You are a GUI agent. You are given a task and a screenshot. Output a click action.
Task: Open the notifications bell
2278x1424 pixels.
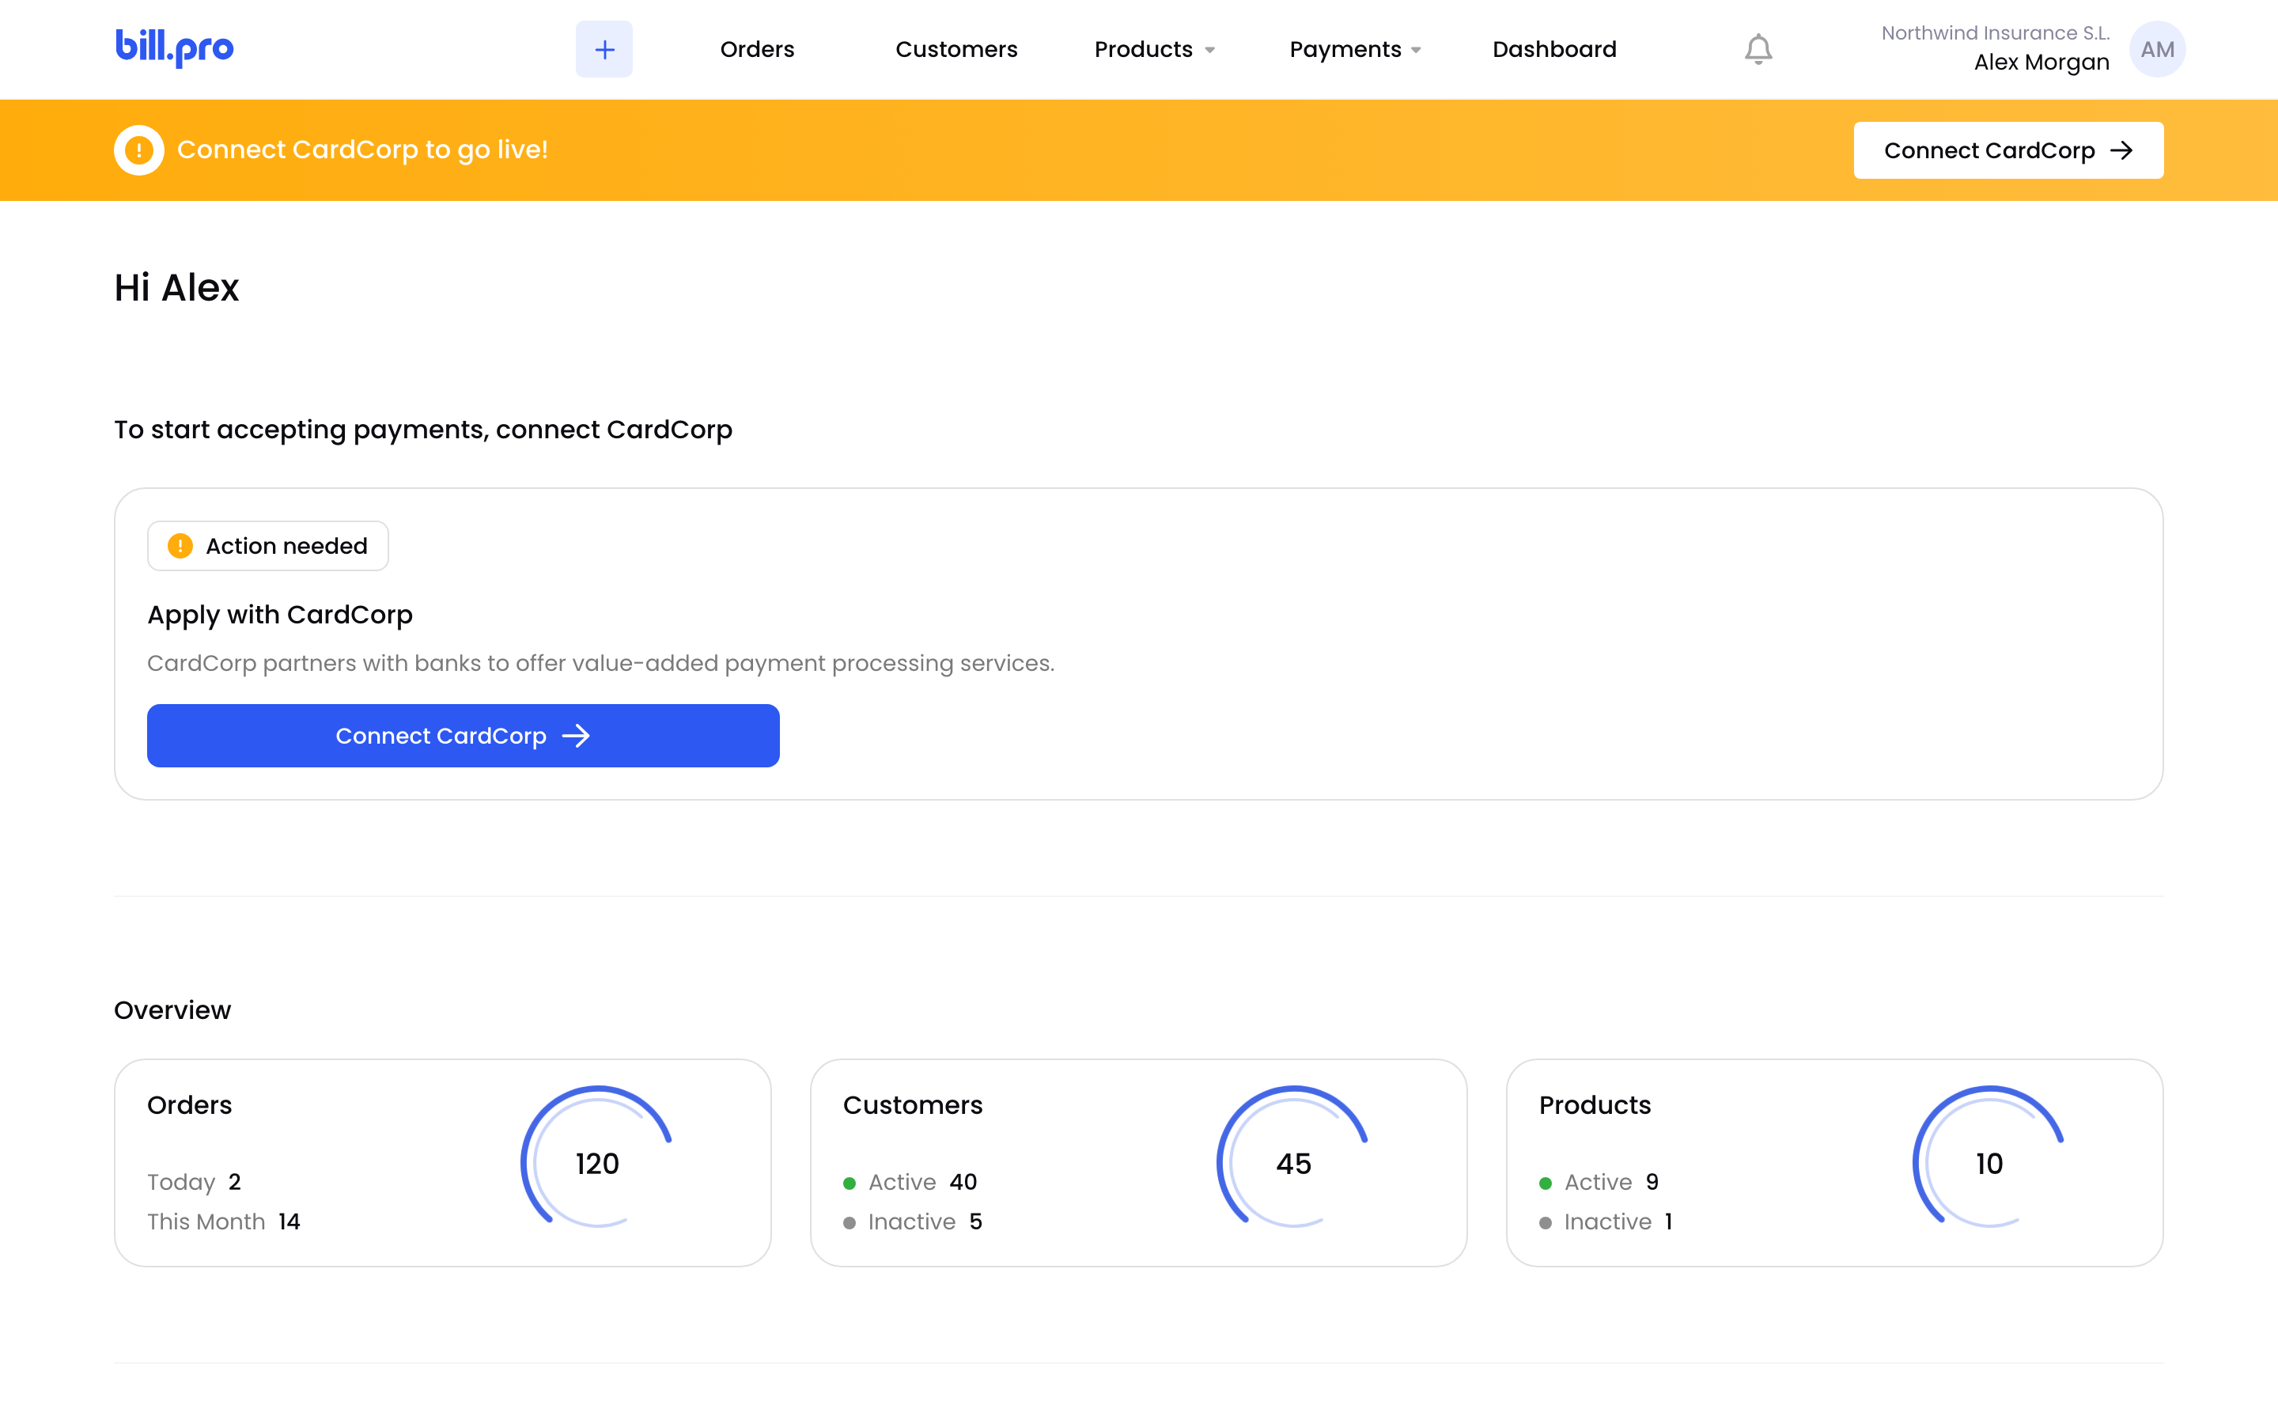pos(1758,49)
